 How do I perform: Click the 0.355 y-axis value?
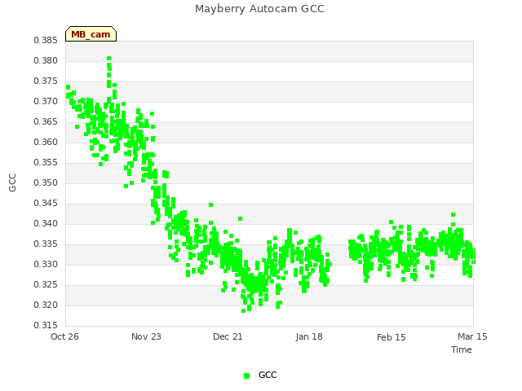46,163
